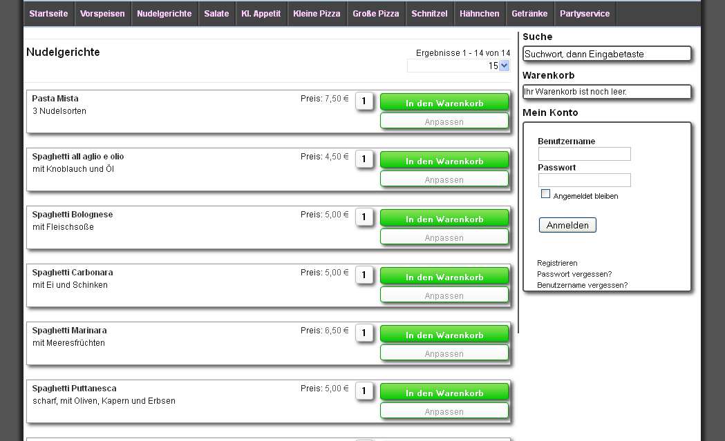The width and height of the screenshot is (725, 441).
Task: Follow the Passwort vergessen link
Action: pyautogui.click(x=574, y=274)
